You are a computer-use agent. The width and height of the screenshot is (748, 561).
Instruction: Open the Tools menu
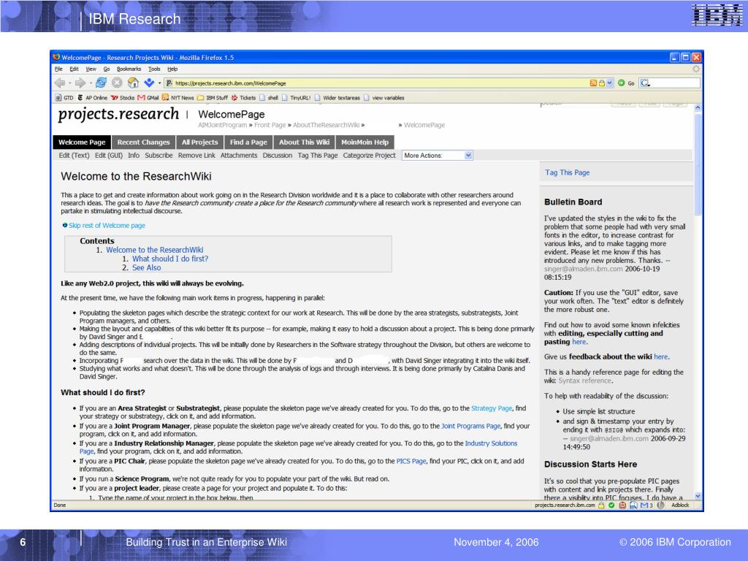point(154,69)
